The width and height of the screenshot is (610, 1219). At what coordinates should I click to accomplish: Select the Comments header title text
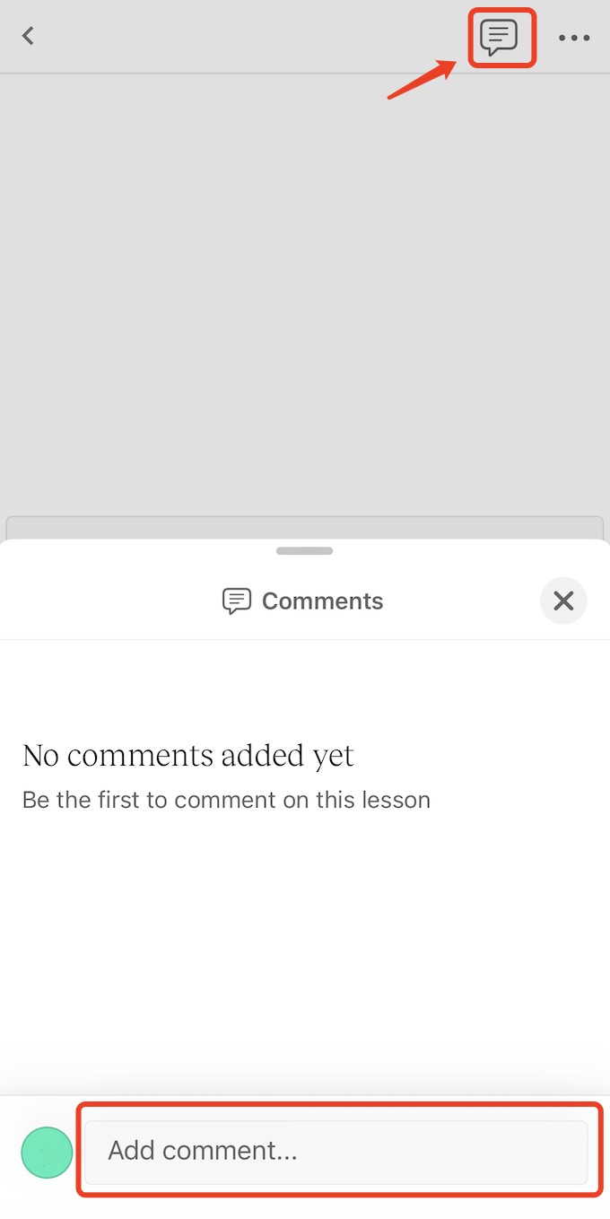(x=322, y=601)
